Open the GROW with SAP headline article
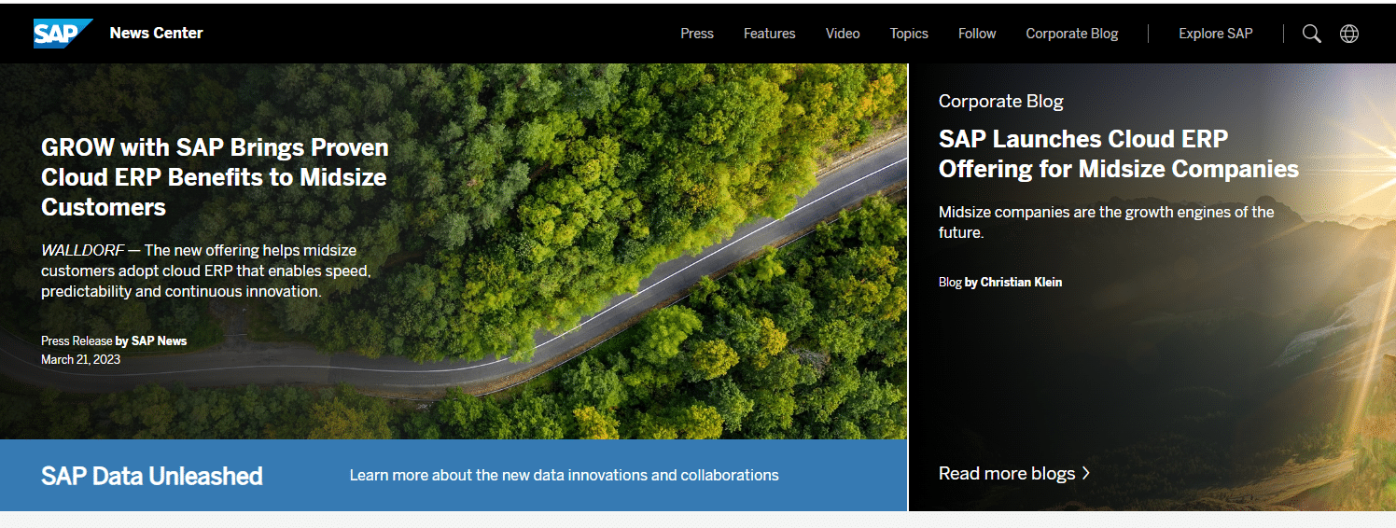1396x528 pixels. coord(215,177)
